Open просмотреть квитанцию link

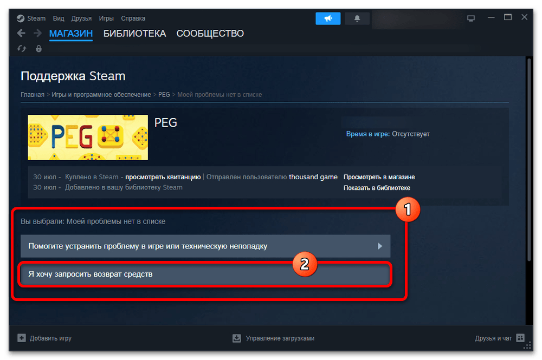coord(163,176)
